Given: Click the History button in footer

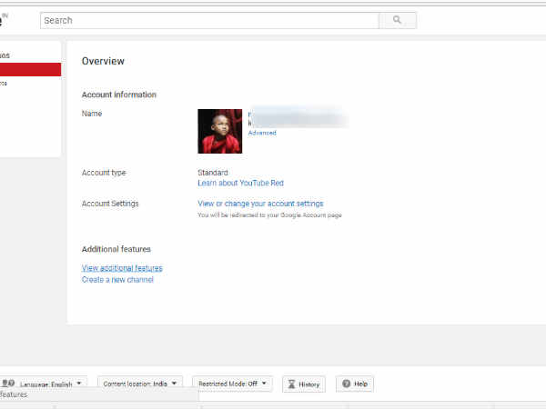Looking at the screenshot, I should pos(304,384).
